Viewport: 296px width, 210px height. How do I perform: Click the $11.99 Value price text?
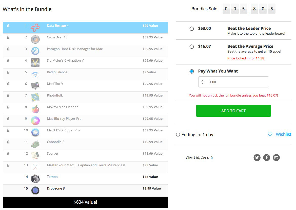click(152, 153)
